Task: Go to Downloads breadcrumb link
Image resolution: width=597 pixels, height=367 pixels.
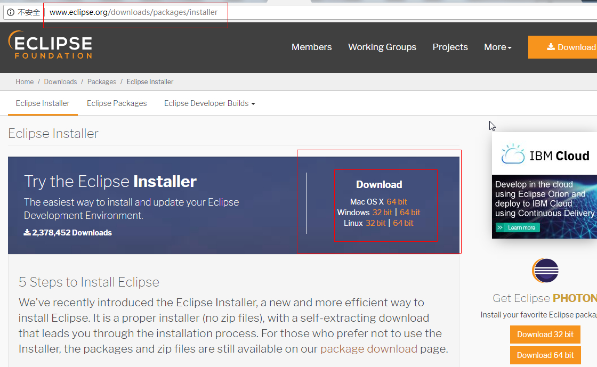Action: click(60, 82)
